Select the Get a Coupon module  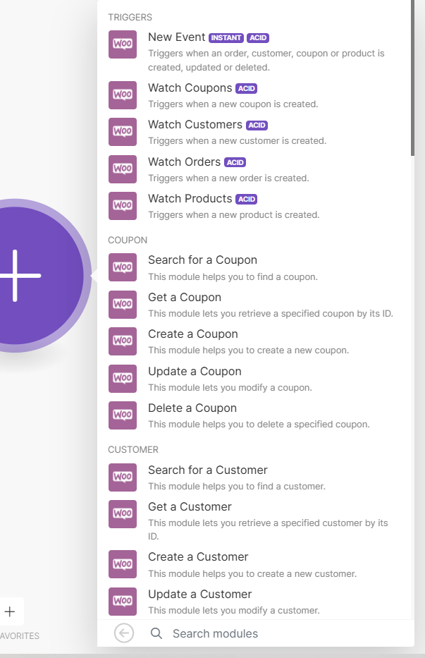click(x=185, y=298)
